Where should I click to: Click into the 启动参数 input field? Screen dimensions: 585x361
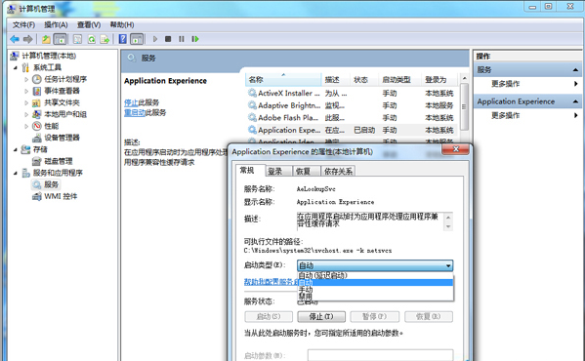click(x=381, y=355)
